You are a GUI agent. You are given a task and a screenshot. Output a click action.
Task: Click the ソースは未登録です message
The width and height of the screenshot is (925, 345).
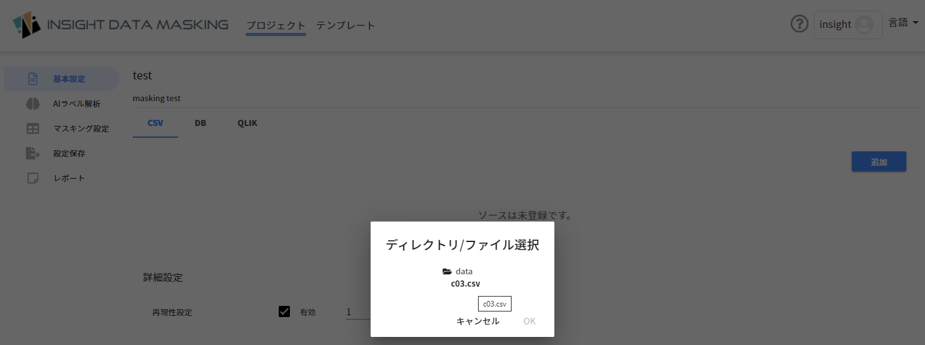pyautogui.click(x=525, y=215)
